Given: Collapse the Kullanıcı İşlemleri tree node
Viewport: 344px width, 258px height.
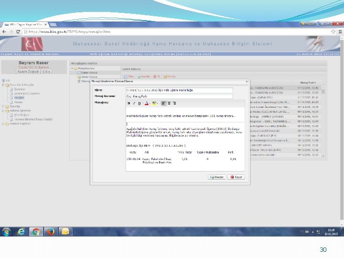Looking at the screenshot, I should pos(3,111).
